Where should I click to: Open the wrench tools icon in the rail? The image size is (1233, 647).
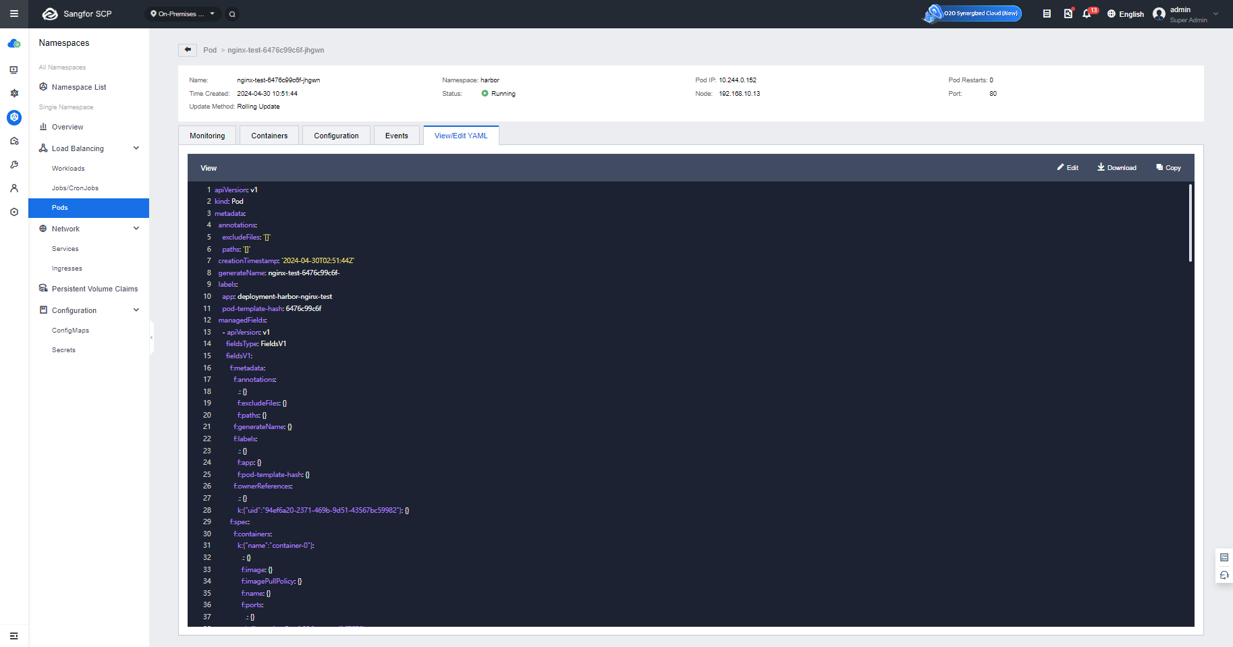14,165
